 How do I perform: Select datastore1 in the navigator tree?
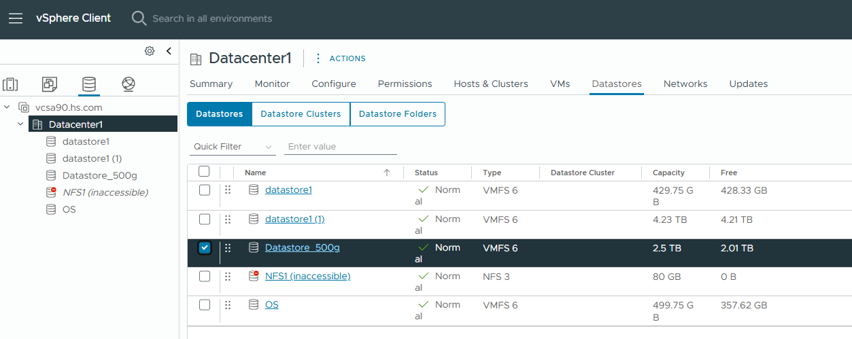(86, 141)
